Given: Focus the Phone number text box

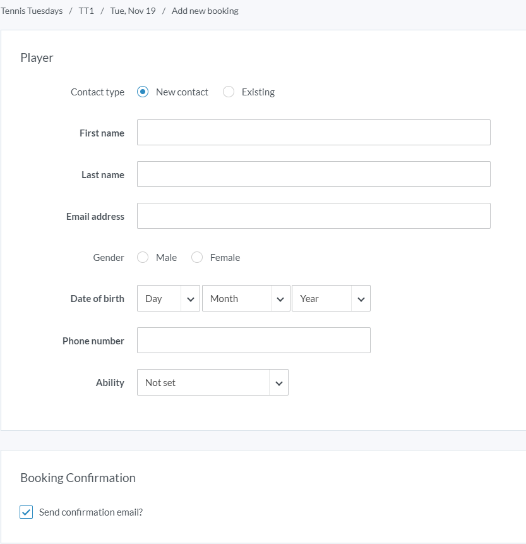Looking at the screenshot, I should coord(253,341).
